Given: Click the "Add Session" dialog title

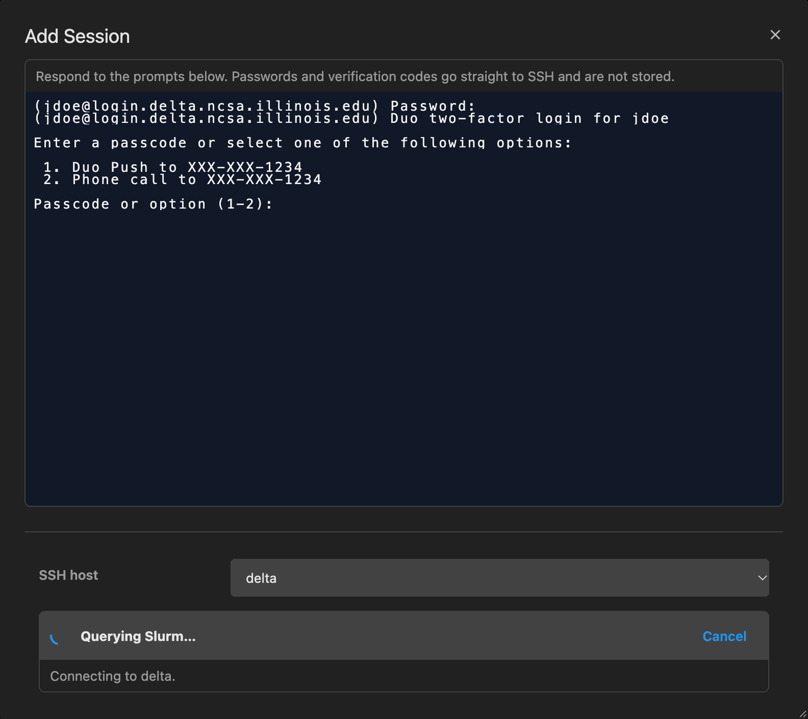Looking at the screenshot, I should [78, 36].
